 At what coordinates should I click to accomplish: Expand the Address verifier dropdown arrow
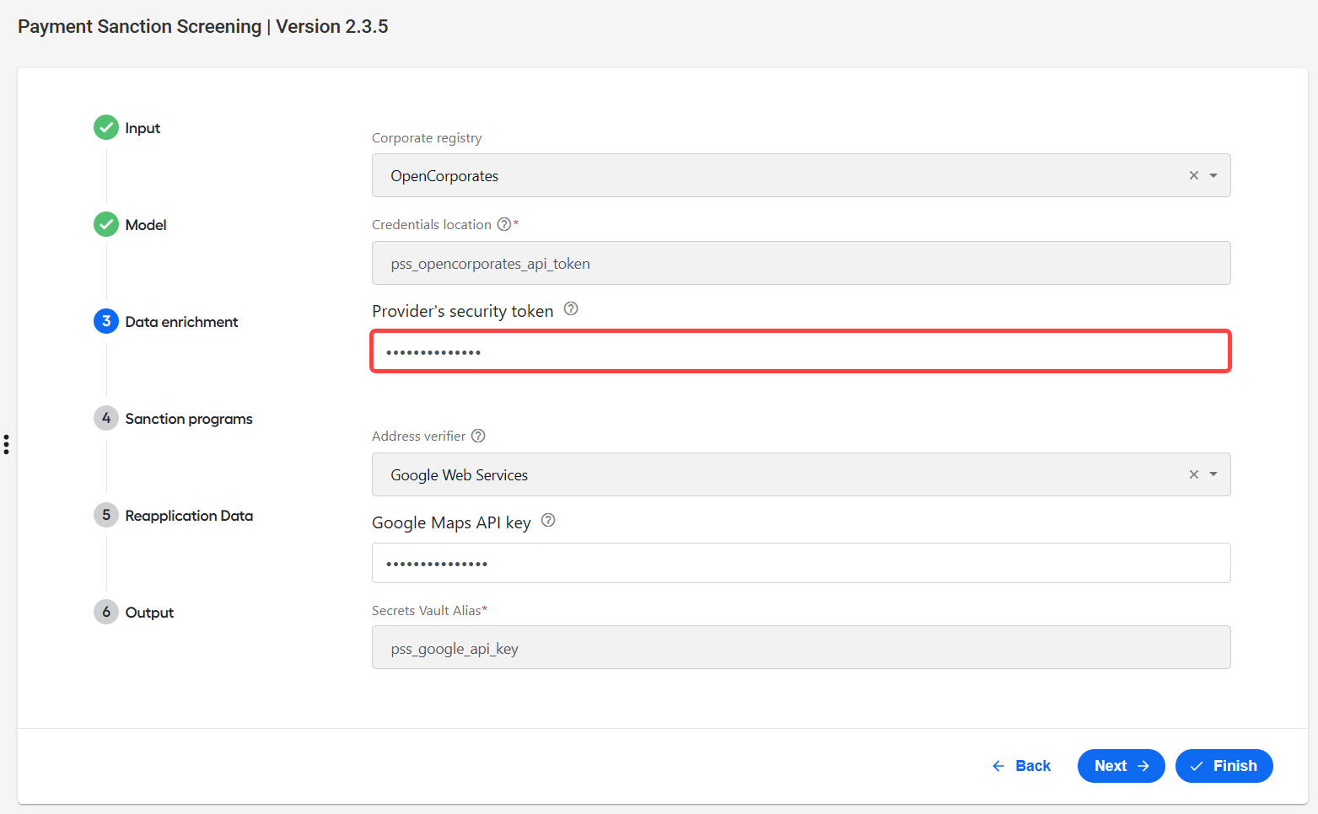[x=1213, y=474]
